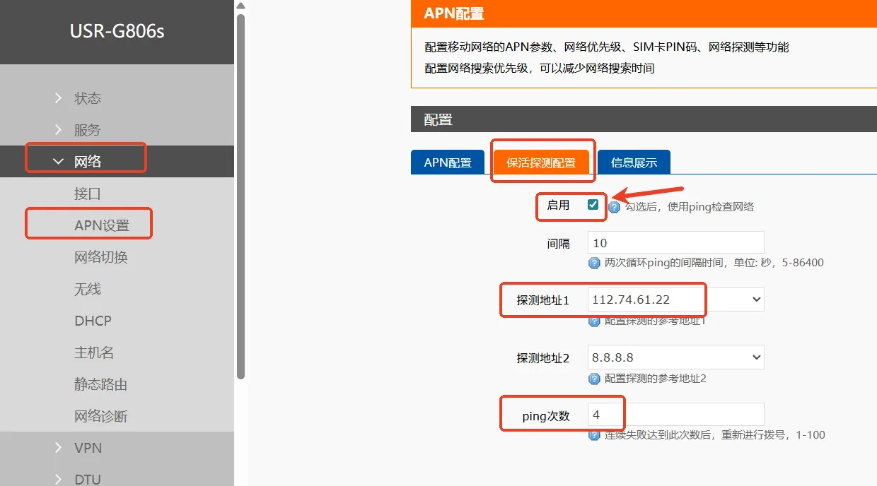The height and width of the screenshot is (486, 877).
Task: Click the help icon beside 启用 checkbox
Action: click(615, 207)
